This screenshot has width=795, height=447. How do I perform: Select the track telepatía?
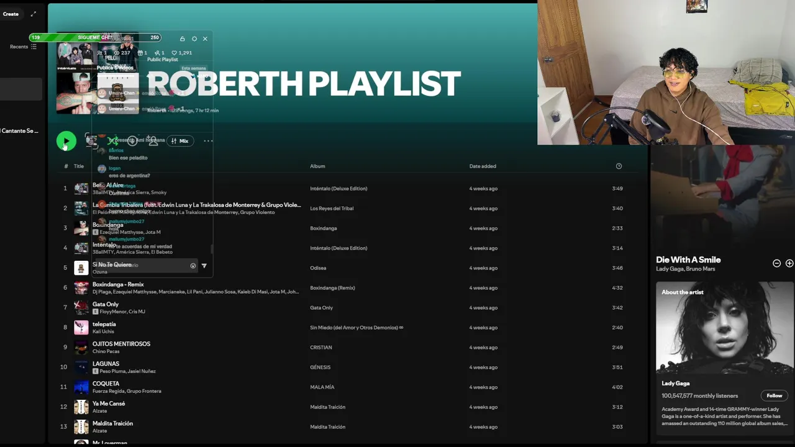click(x=104, y=324)
